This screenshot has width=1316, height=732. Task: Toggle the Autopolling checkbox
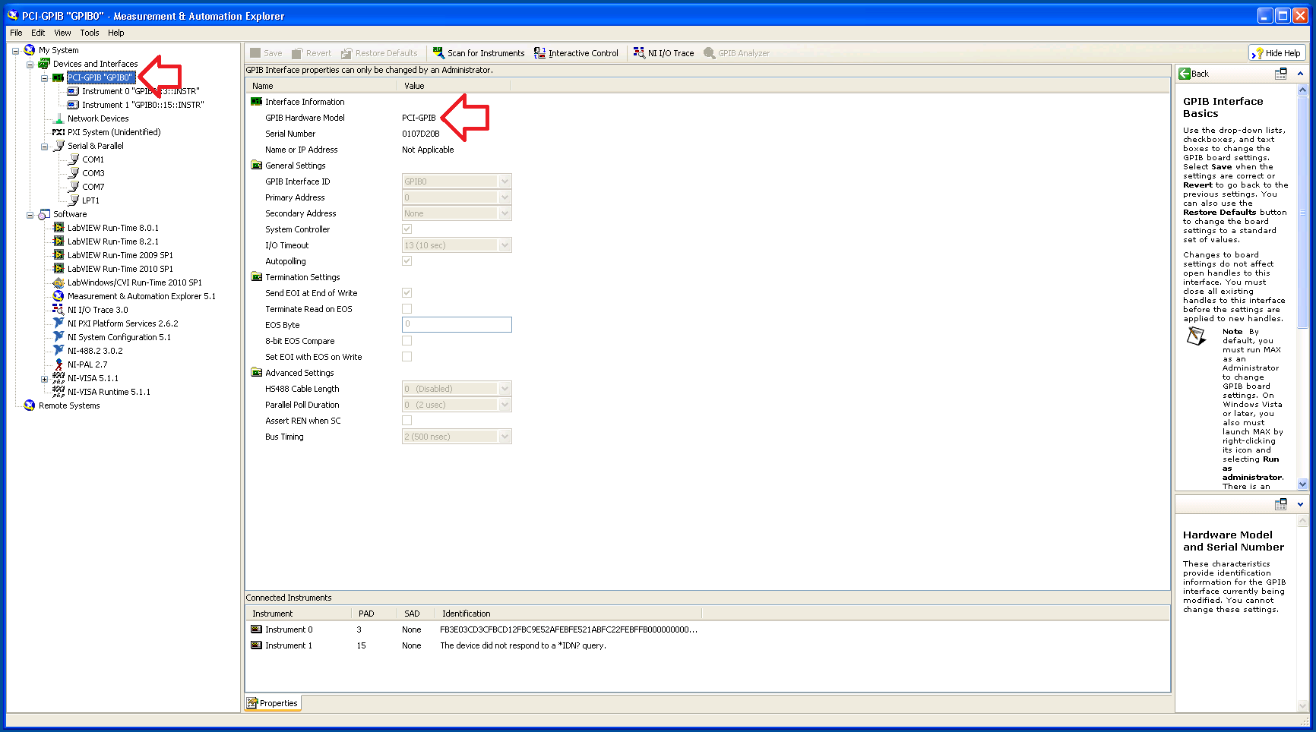[407, 261]
